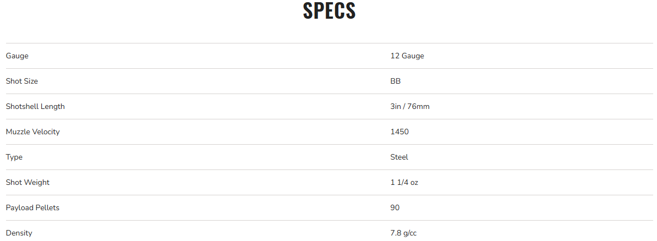Select the Payload Pellets label
Viewport: 657px width, 241px height.
pyautogui.click(x=32, y=207)
